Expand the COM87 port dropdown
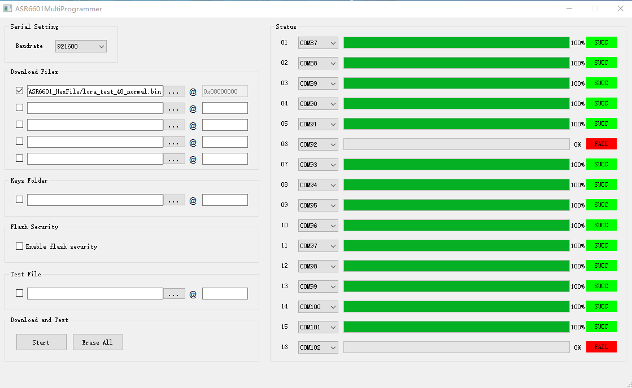The width and height of the screenshot is (632, 388). [x=317, y=43]
